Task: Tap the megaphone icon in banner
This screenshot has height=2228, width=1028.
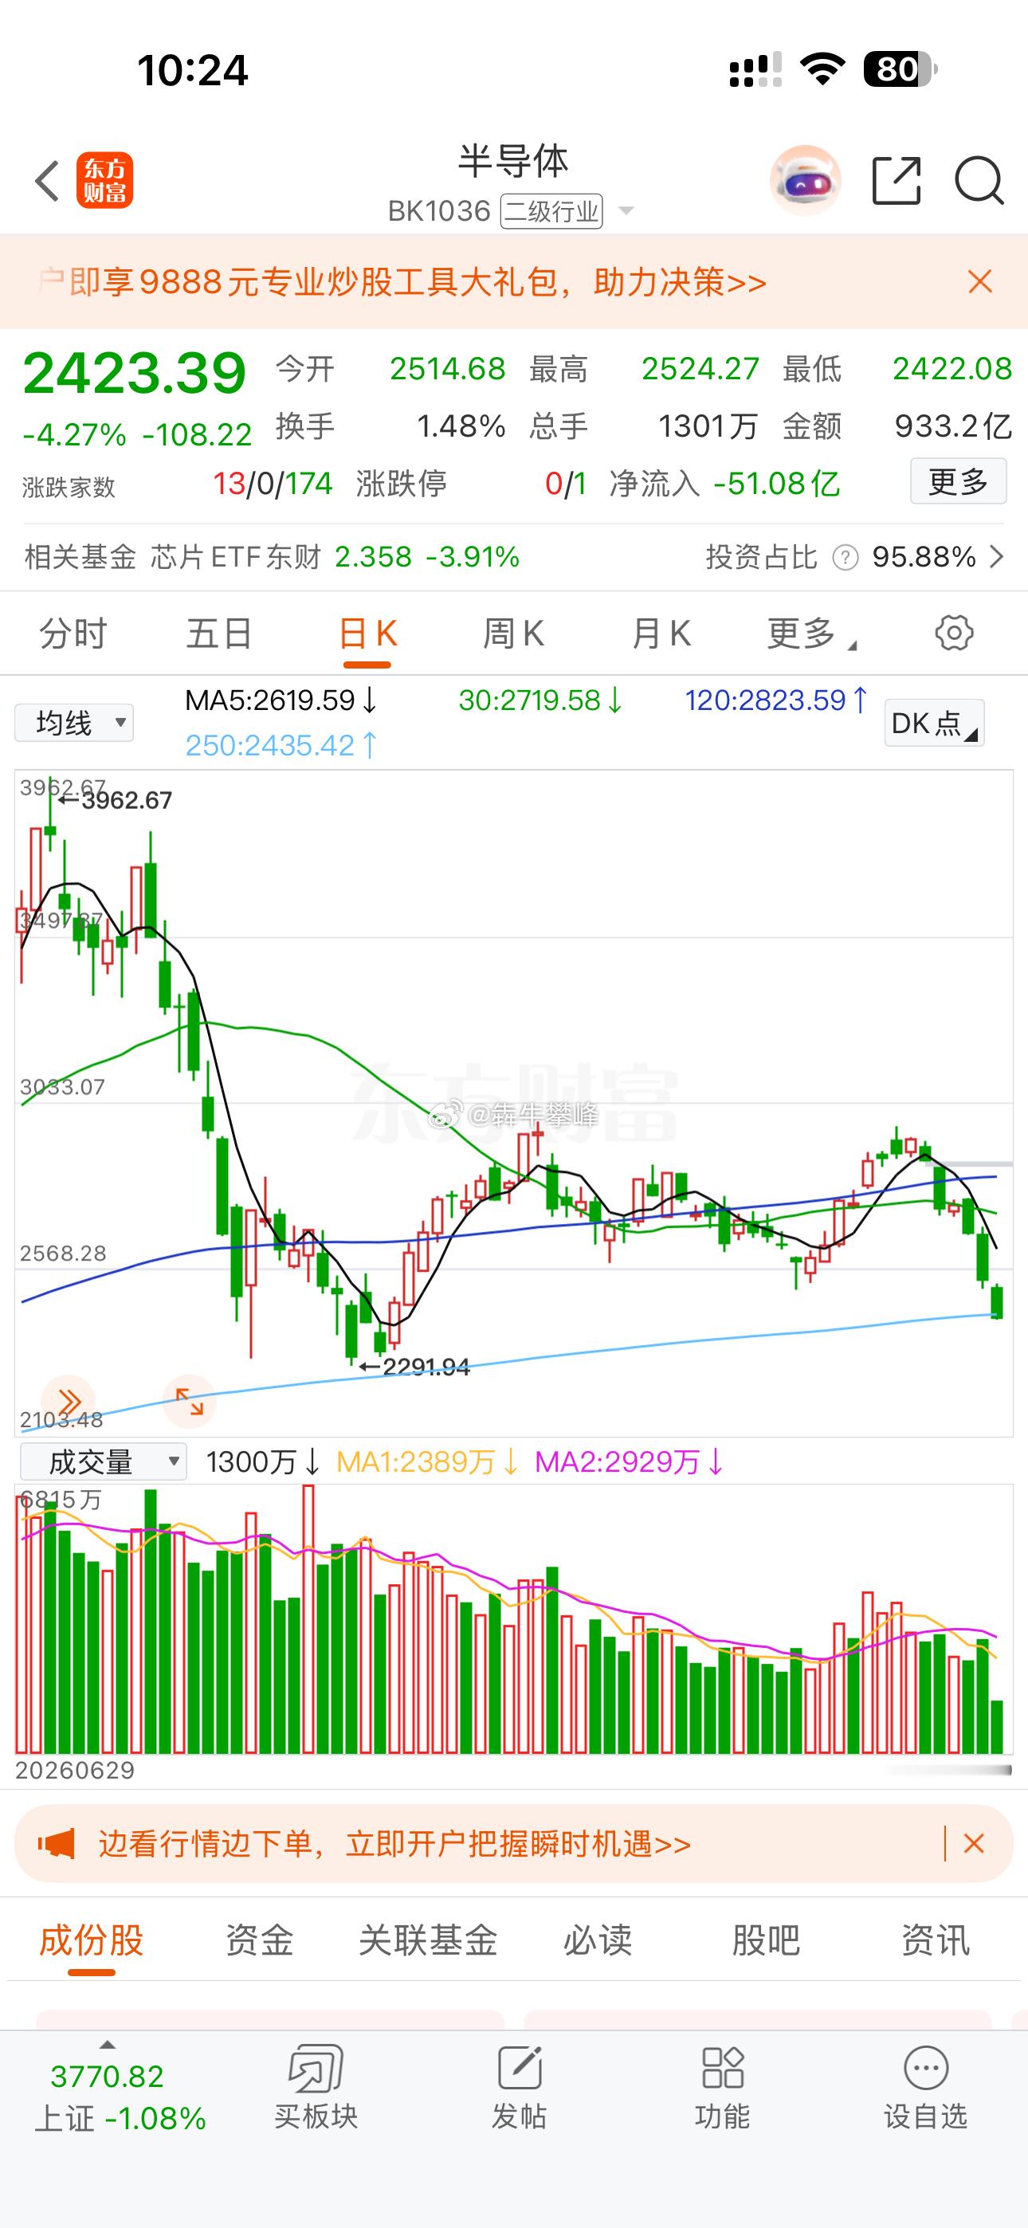Action: pyautogui.click(x=57, y=1843)
